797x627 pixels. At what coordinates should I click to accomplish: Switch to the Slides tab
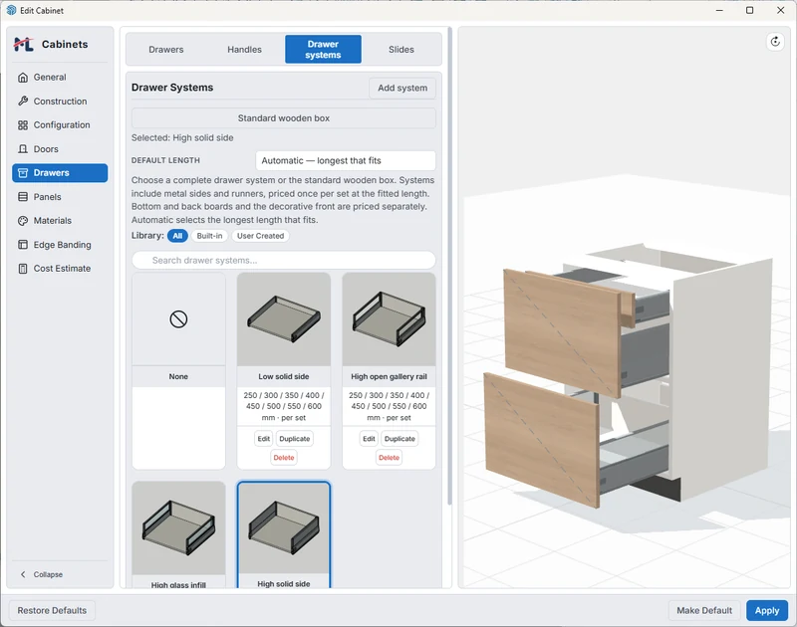(401, 49)
